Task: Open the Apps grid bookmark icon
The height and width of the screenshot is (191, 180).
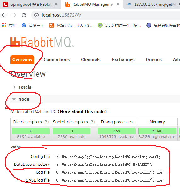Action: (x=4, y=25)
